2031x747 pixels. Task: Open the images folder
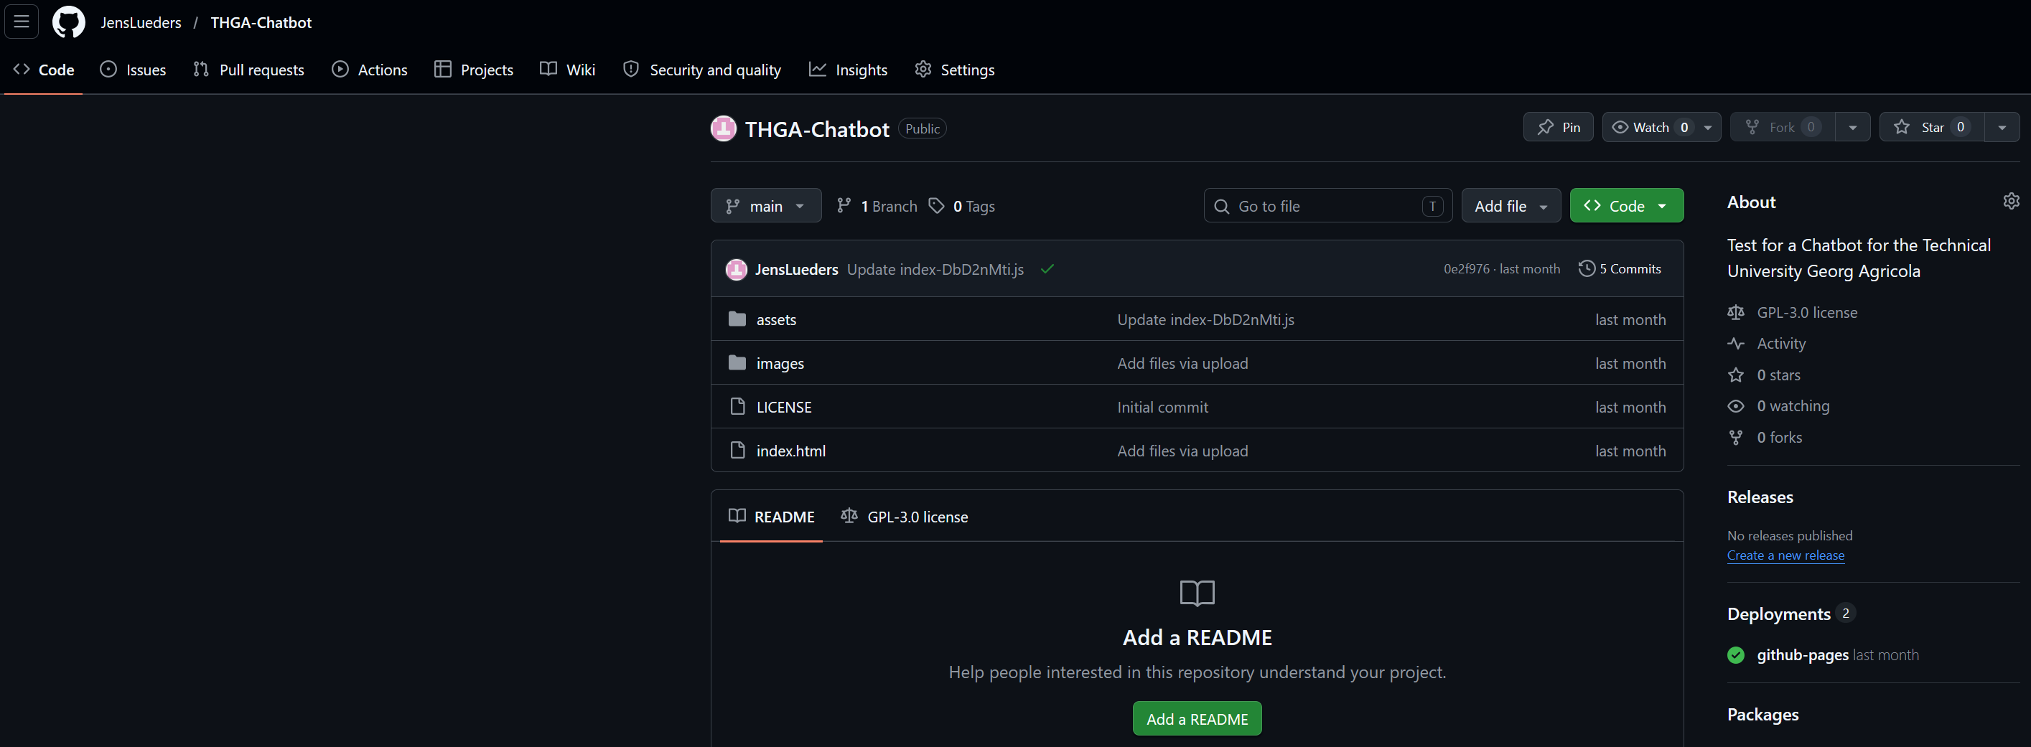(780, 363)
